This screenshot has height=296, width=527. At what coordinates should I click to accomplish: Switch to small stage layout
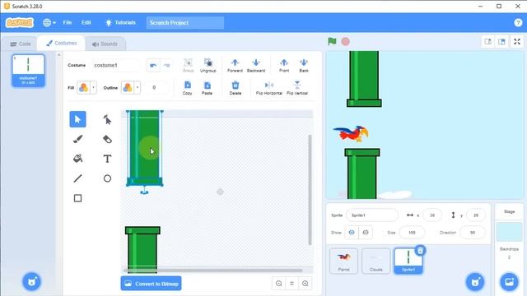[x=488, y=42]
